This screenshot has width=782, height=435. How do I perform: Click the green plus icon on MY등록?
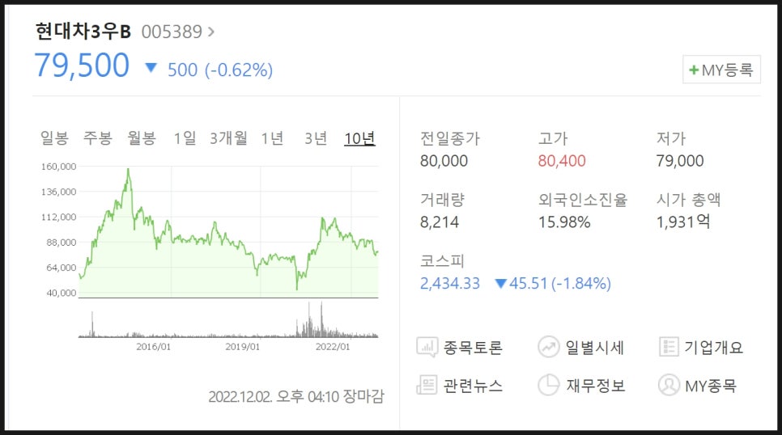(x=693, y=70)
